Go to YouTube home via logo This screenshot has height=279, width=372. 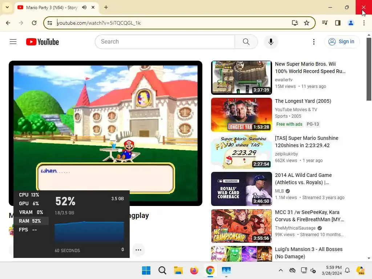43,42
